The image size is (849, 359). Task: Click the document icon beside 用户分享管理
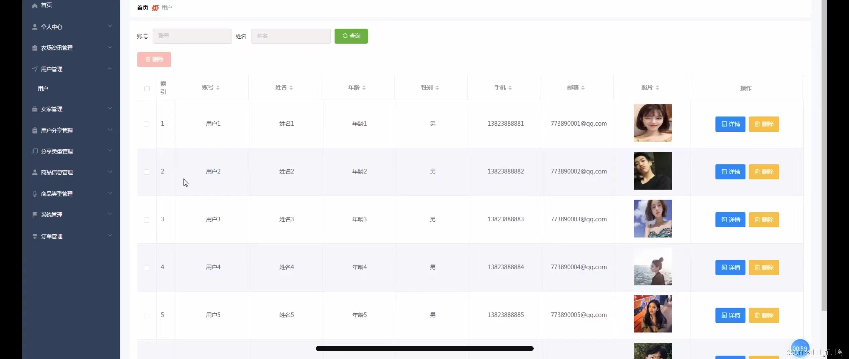point(35,131)
